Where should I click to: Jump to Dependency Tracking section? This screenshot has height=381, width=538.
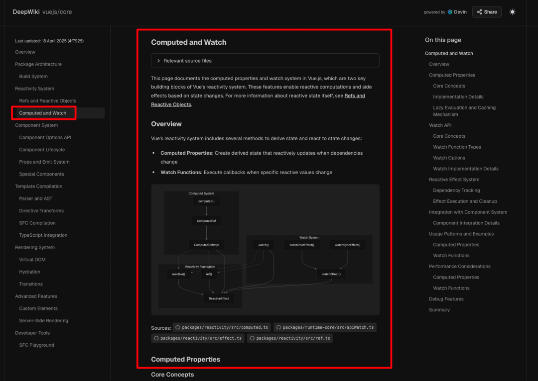tap(456, 190)
